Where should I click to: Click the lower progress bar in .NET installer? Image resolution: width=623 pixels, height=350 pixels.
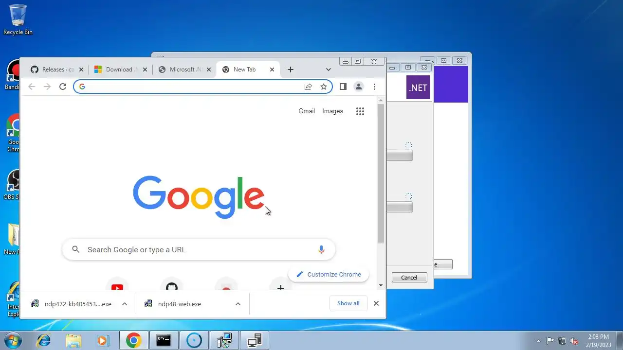point(400,207)
